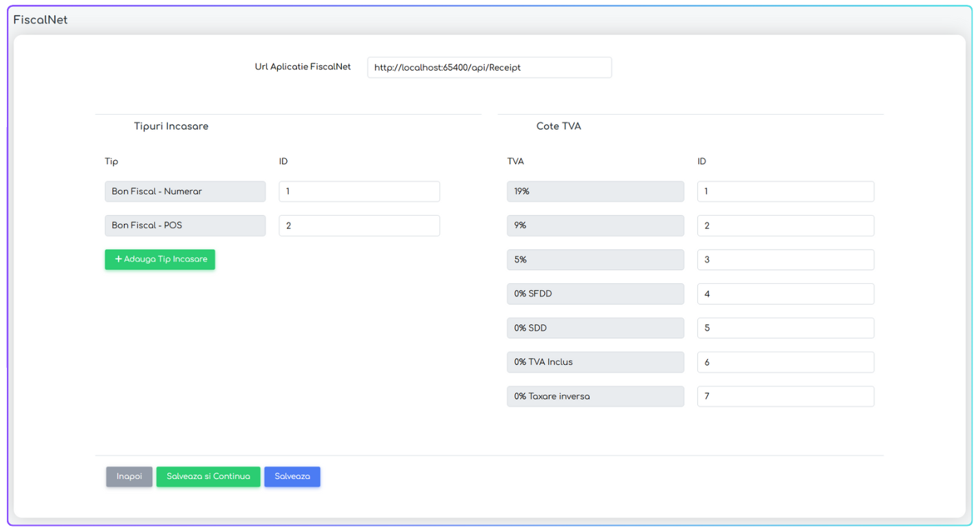Click the Url Aplicatie FiscalNet label
The height and width of the screenshot is (532, 978).
tap(303, 67)
